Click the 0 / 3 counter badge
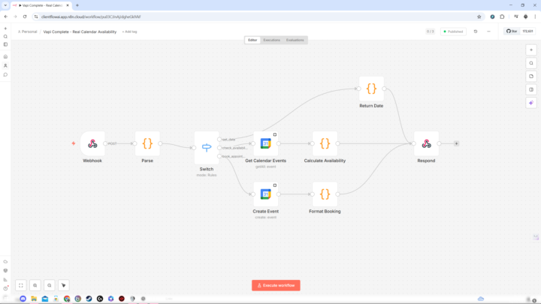The width and height of the screenshot is (541, 304). point(431,32)
